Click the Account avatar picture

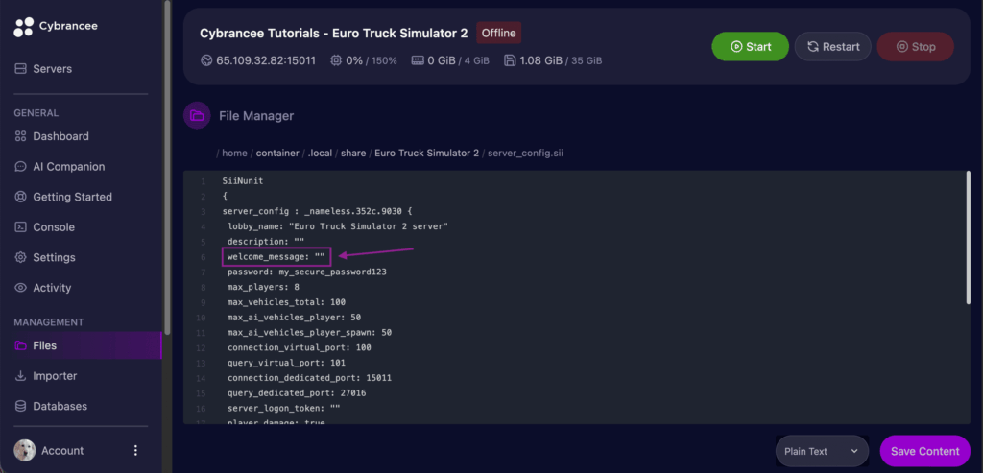coord(24,451)
